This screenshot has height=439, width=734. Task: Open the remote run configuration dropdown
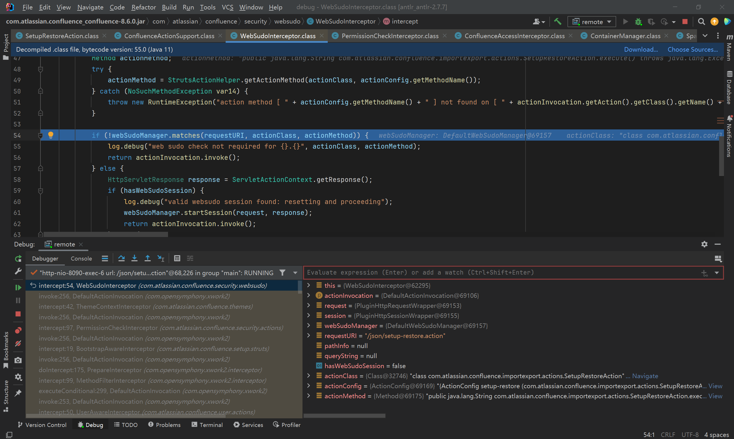click(x=592, y=22)
